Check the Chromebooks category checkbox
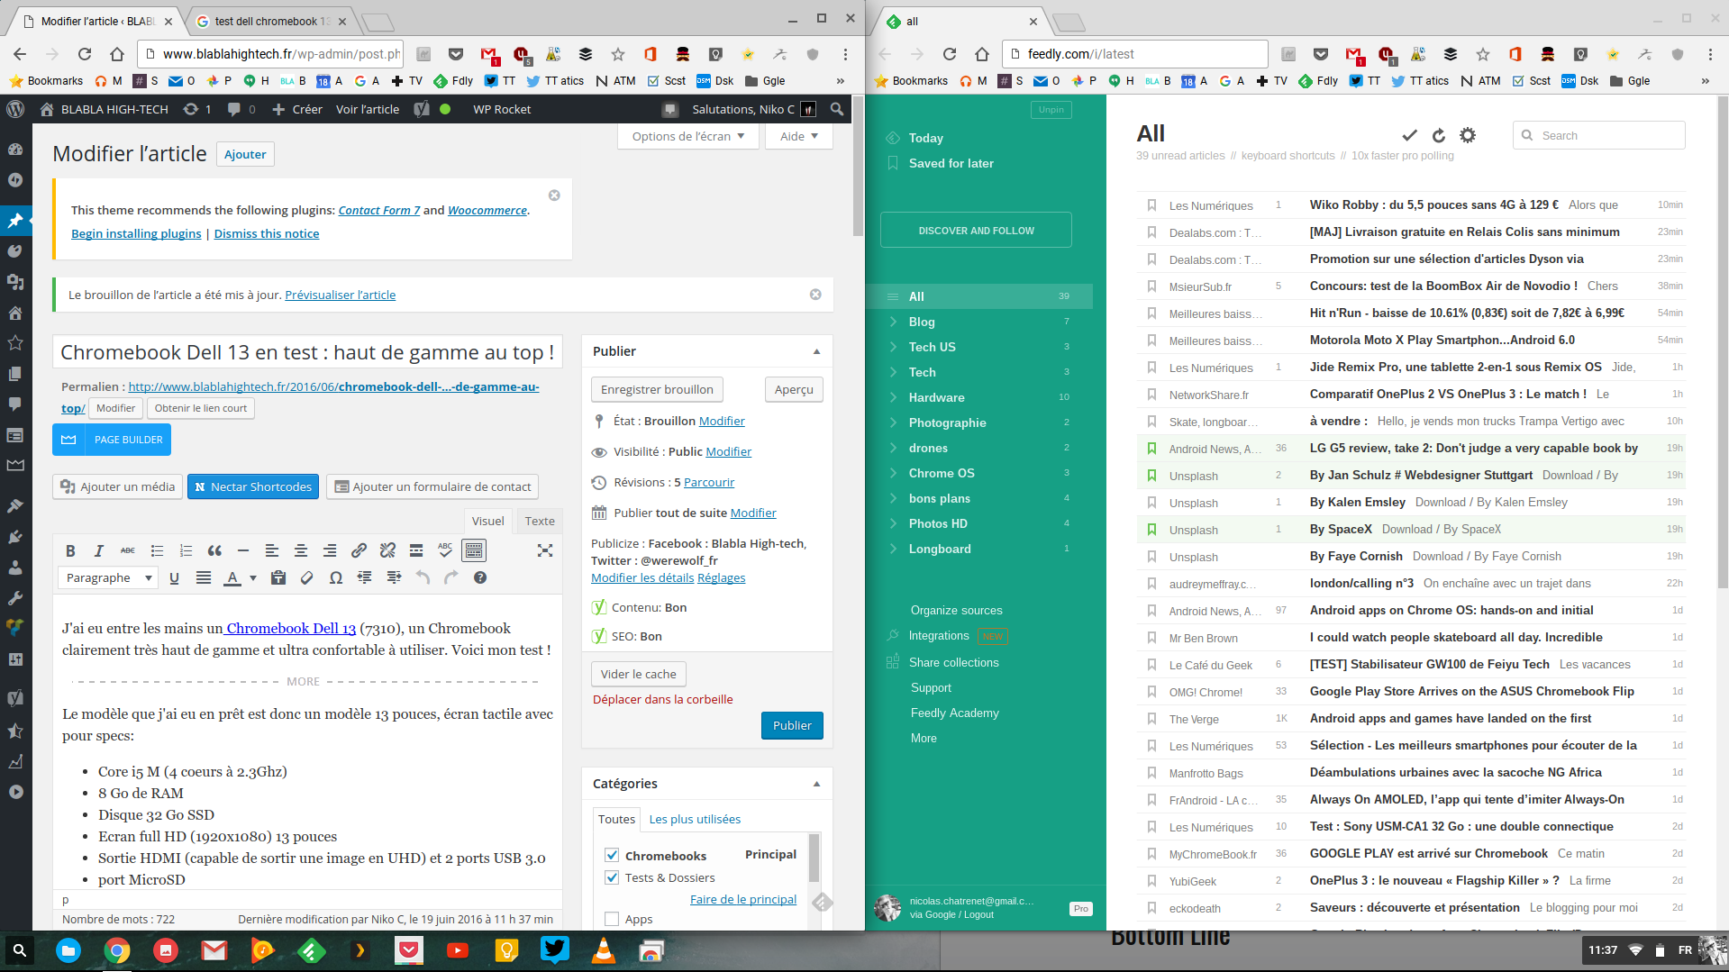The height and width of the screenshot is (972, 1729). (612, 855)
